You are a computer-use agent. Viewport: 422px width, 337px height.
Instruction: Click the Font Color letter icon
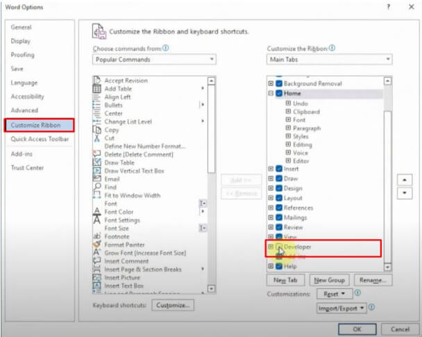[97, 211]
